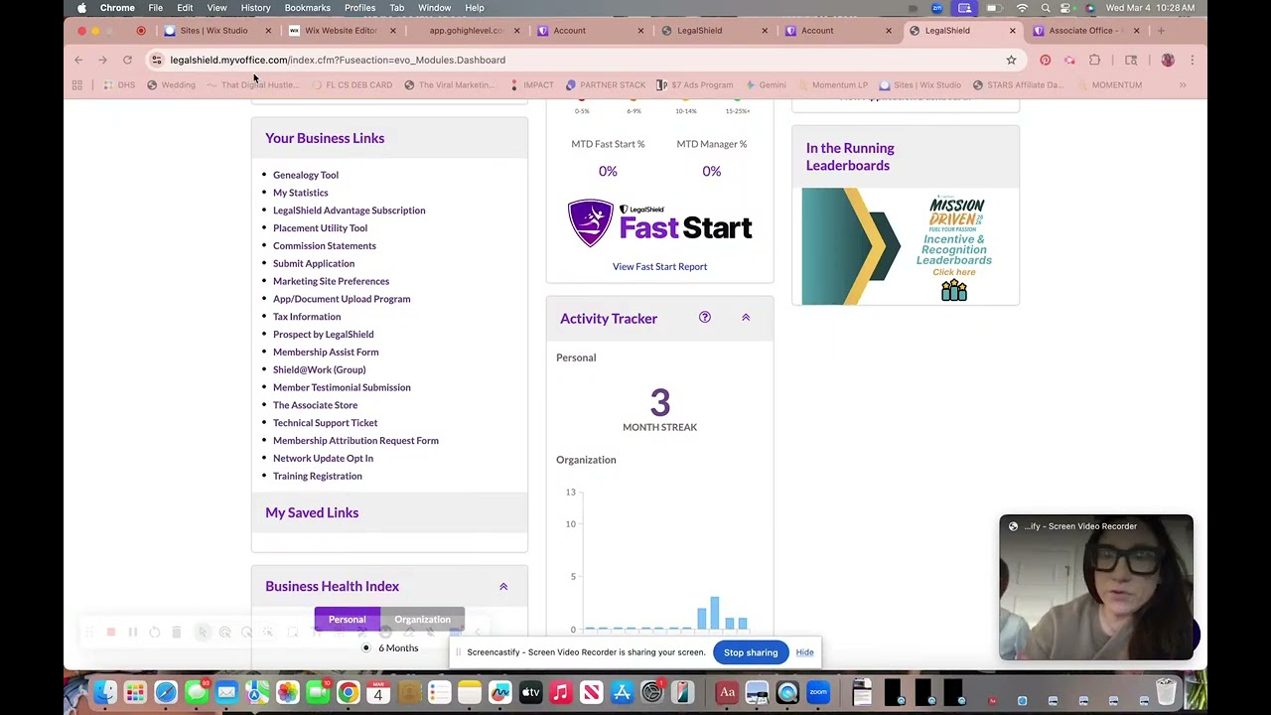Open the Placement Utility Tool link

[320, 228]
